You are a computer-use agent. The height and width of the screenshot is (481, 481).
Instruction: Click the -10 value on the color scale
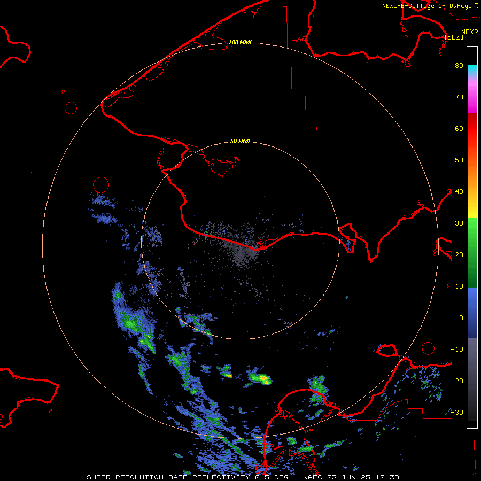pos(457,349)
